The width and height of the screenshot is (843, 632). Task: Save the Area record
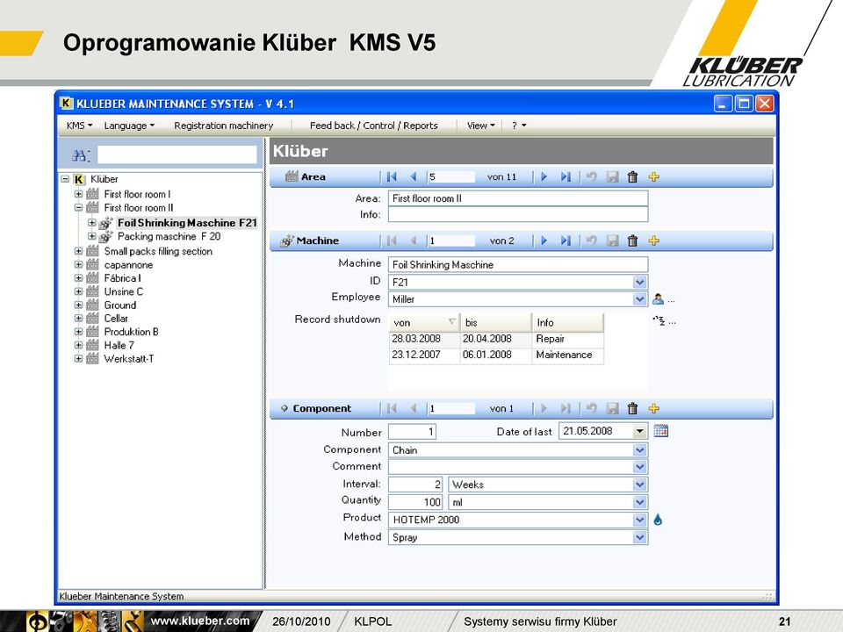[612, 176]
